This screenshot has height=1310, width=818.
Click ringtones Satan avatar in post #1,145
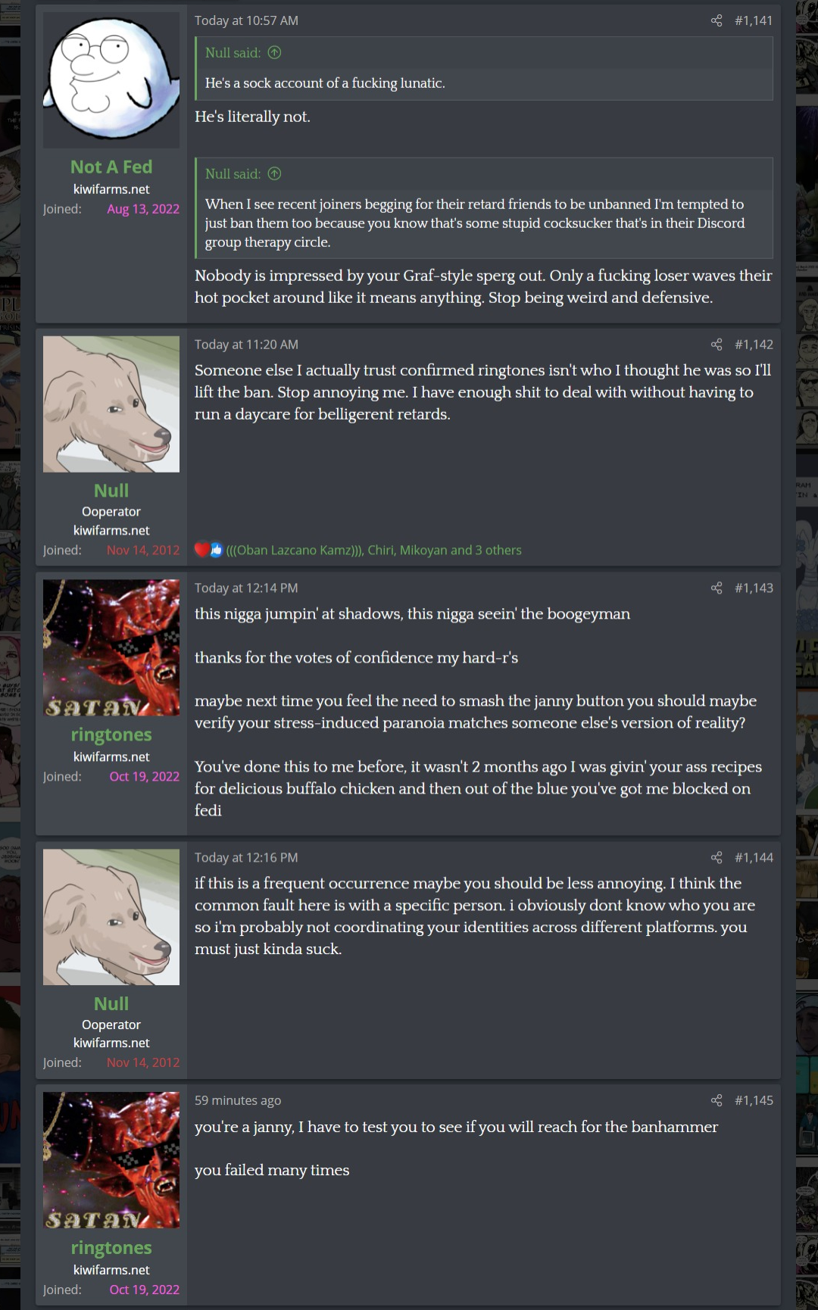(111, 1160)
